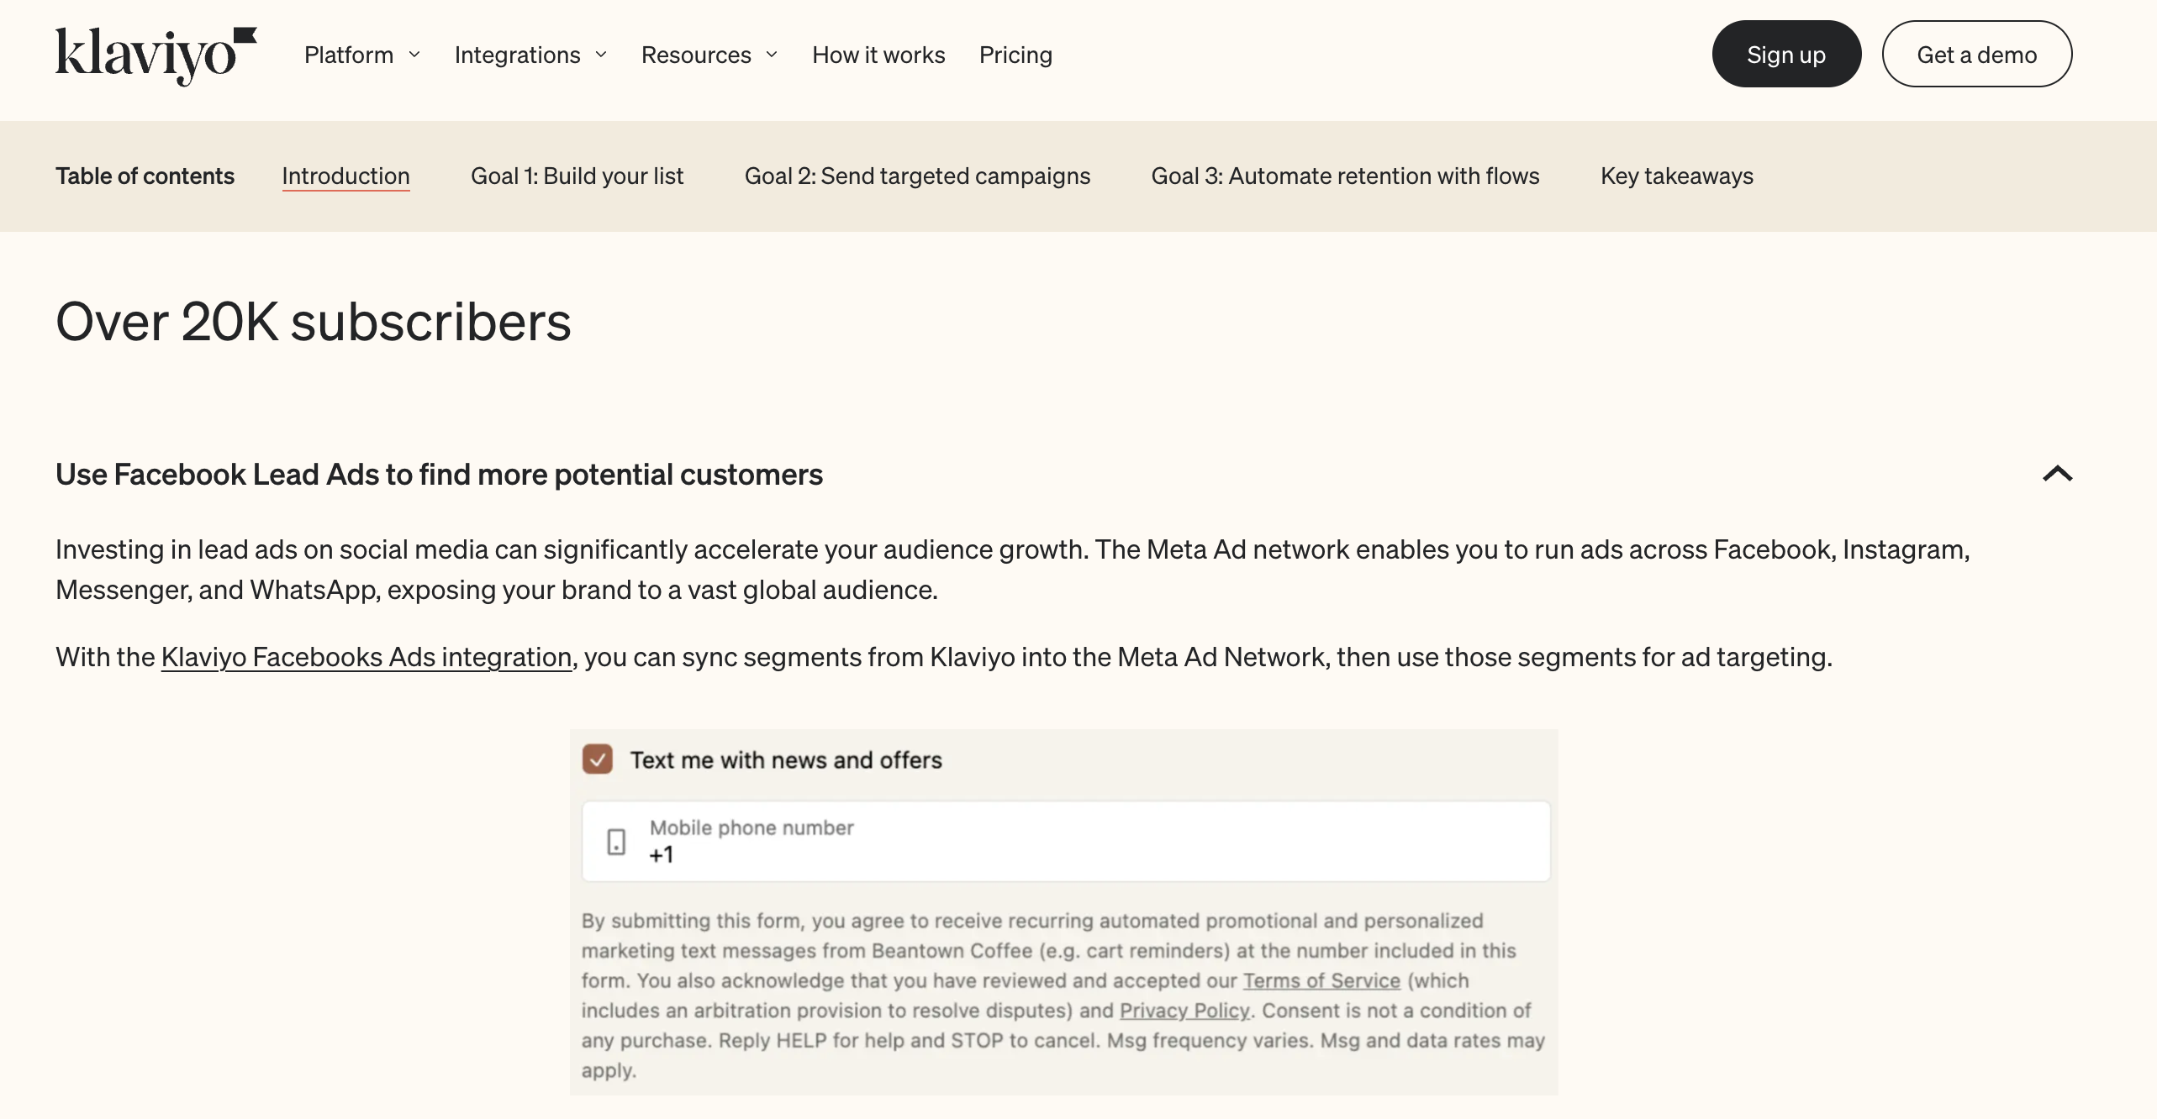Go to Goal 2: Send targeted campaigns
2157x1119 pixels.
click(x=917, y=176)
